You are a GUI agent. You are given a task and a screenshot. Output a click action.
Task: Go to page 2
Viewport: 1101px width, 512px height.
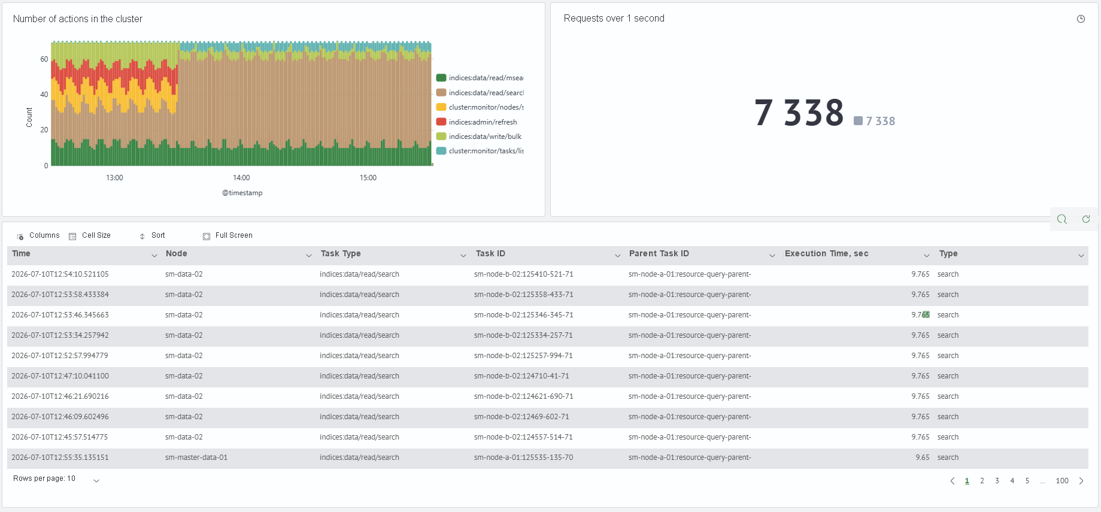[x=982, y=481]
